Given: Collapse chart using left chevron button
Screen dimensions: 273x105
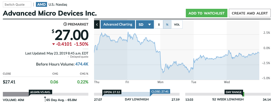Looking at the screenshot, I should [97, 24].
